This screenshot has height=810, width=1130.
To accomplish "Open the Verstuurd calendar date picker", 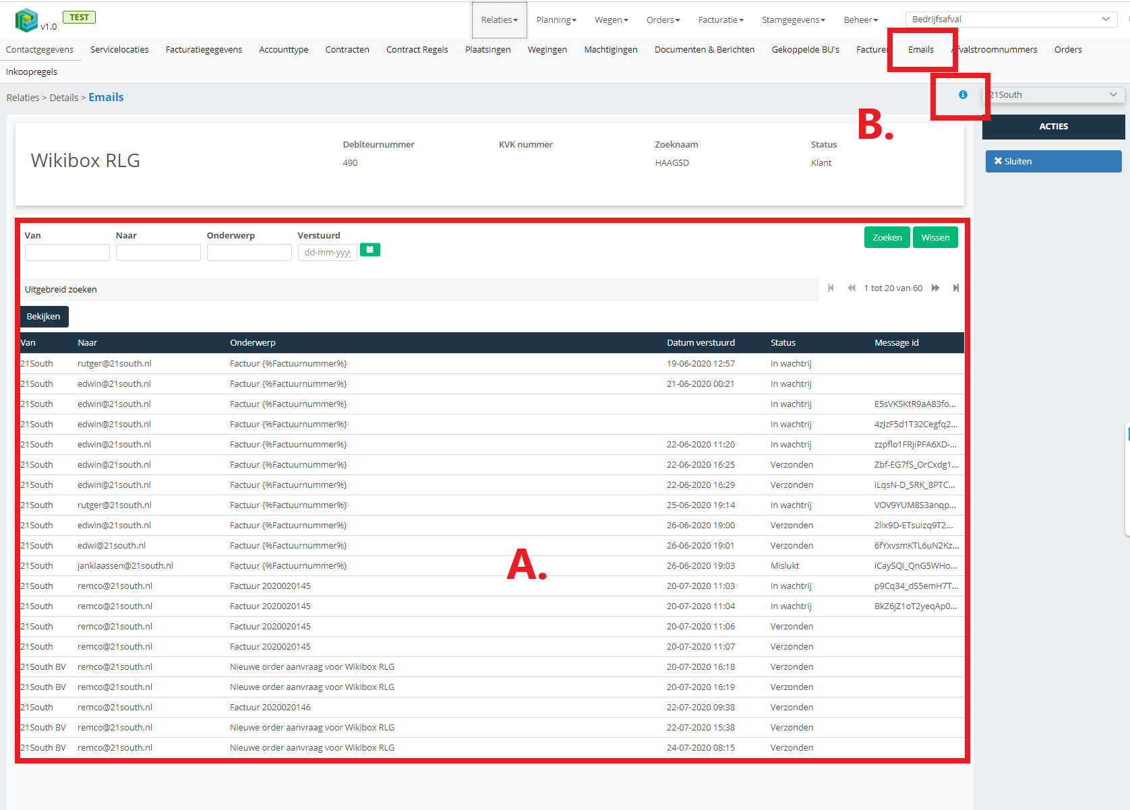I will 370,250.
